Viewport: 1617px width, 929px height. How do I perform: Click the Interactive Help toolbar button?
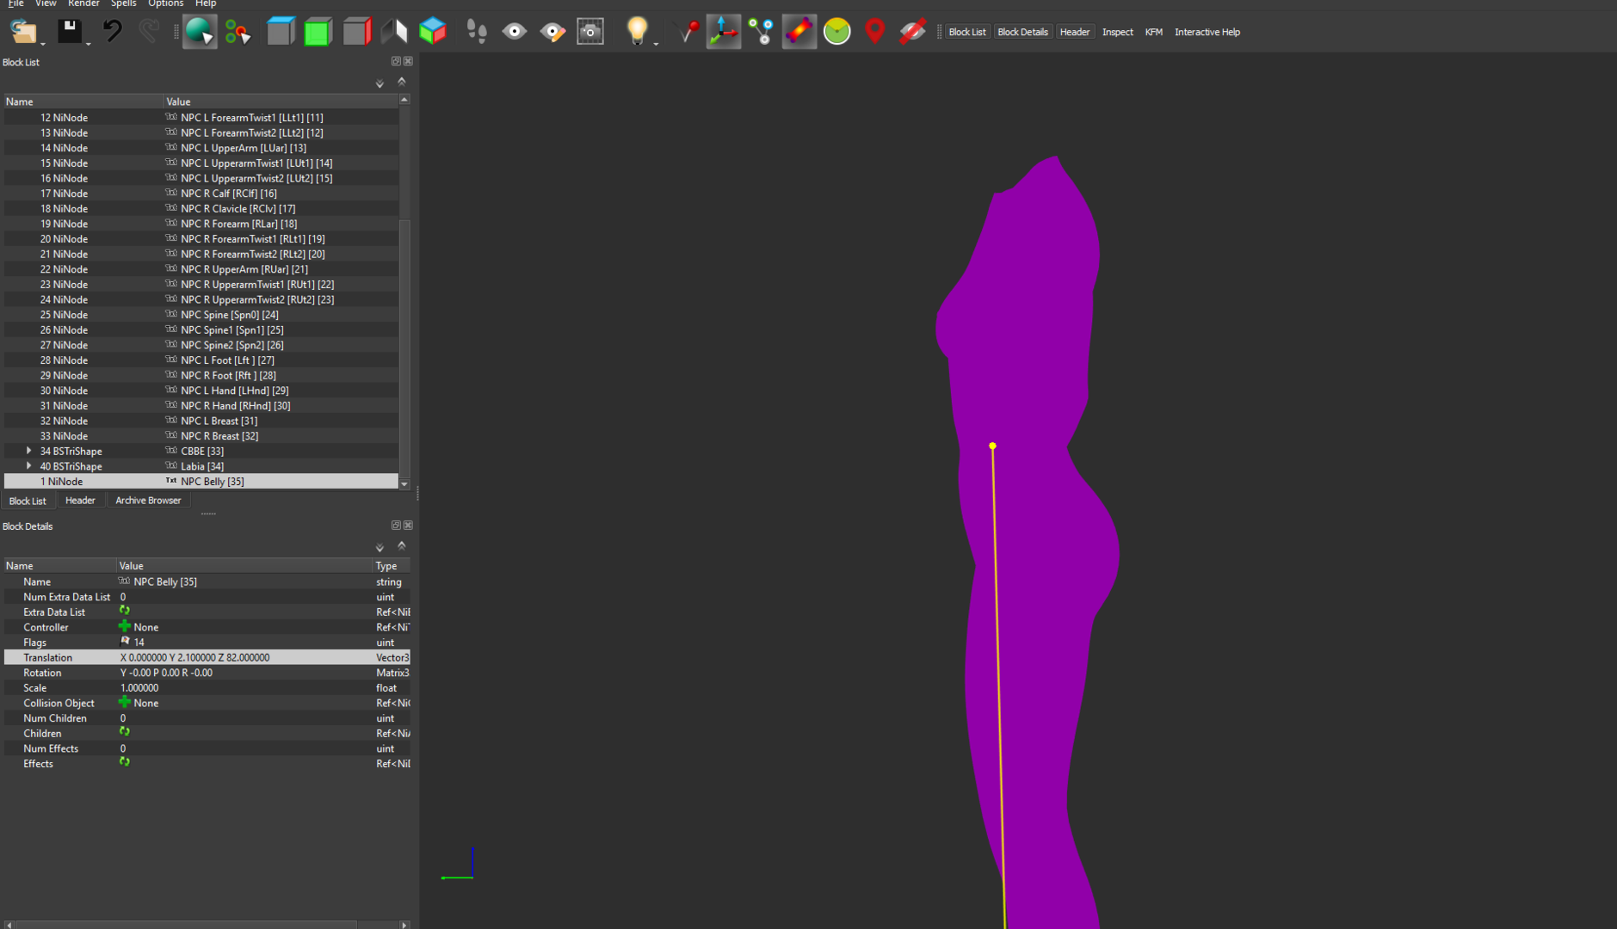[1207, 32]
